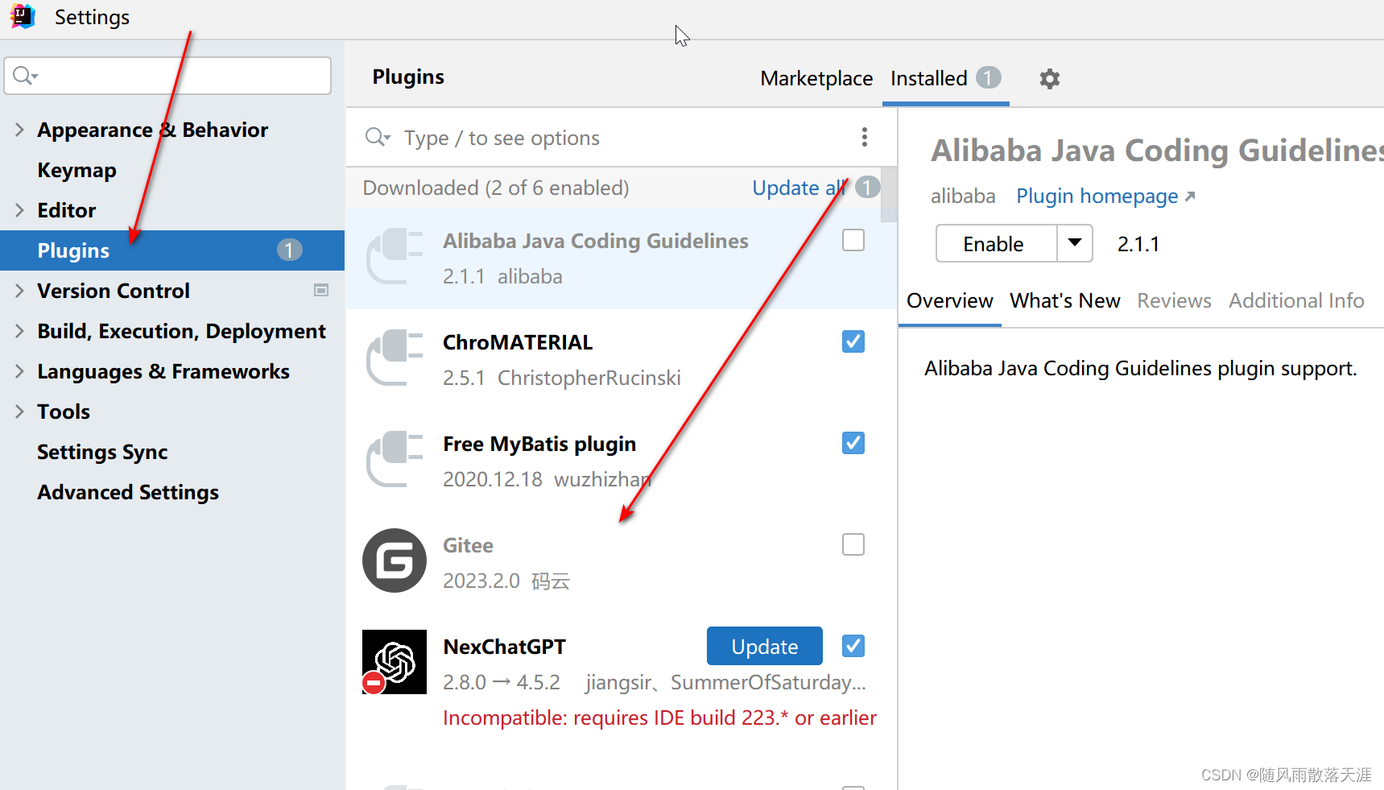Open the Enable button dropdown arrow
The image size is (1384, 790).
pos(1075,243)
